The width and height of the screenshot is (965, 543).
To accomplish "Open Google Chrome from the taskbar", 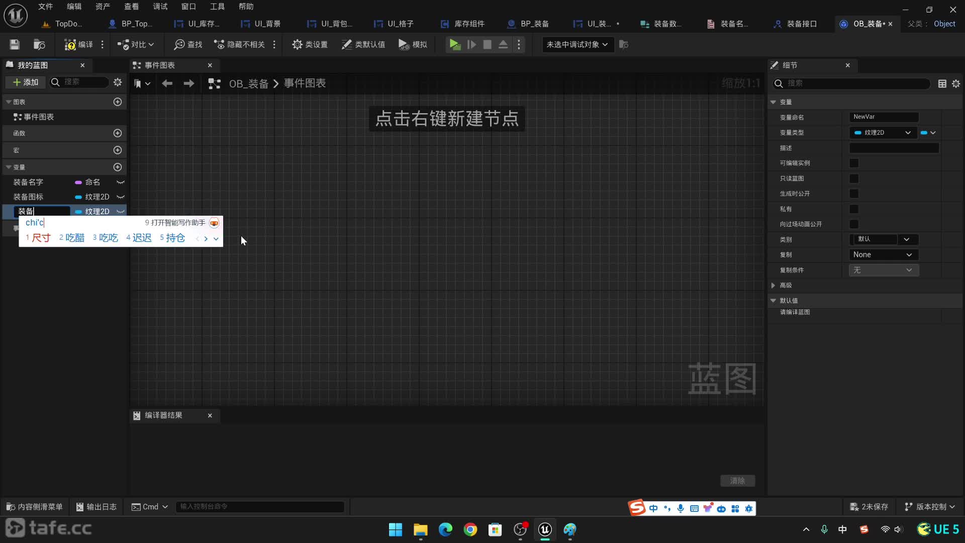I will click(x=470, y=529).
